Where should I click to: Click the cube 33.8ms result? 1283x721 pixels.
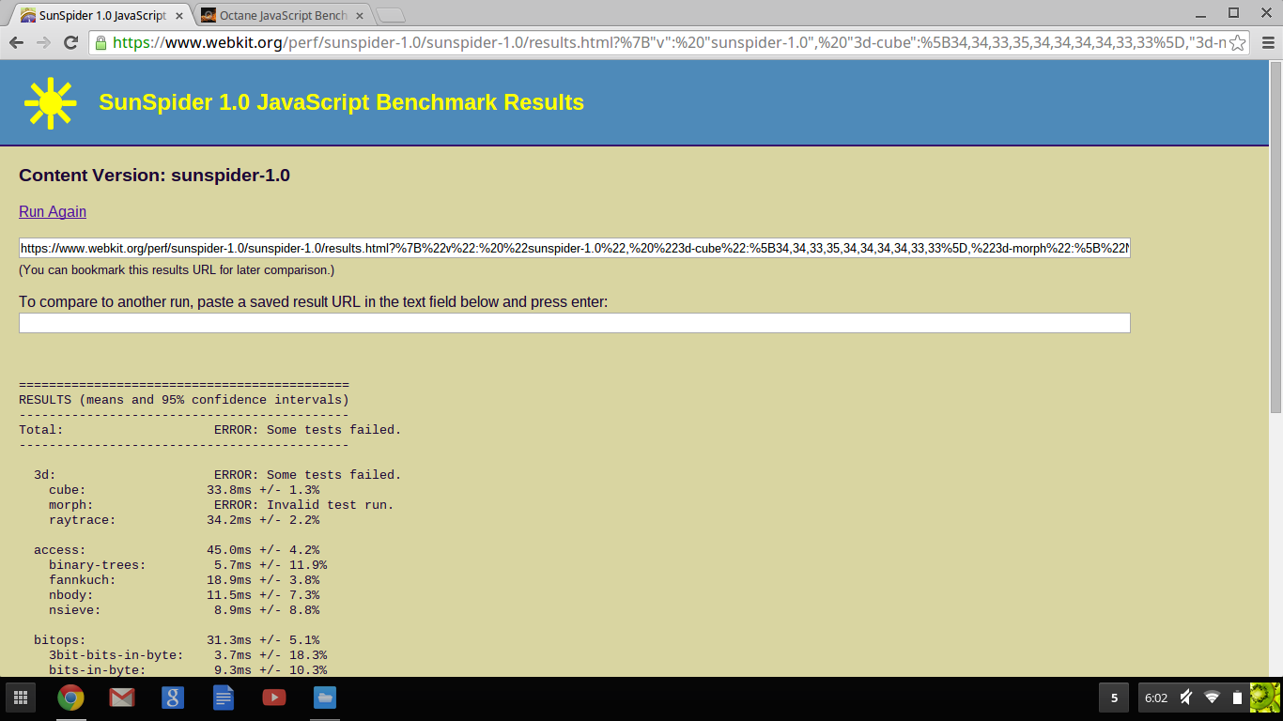pos(184,490)
